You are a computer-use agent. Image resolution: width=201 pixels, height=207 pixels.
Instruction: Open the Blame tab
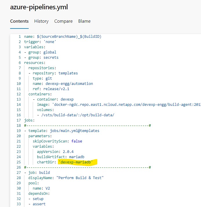pos(84,21)
